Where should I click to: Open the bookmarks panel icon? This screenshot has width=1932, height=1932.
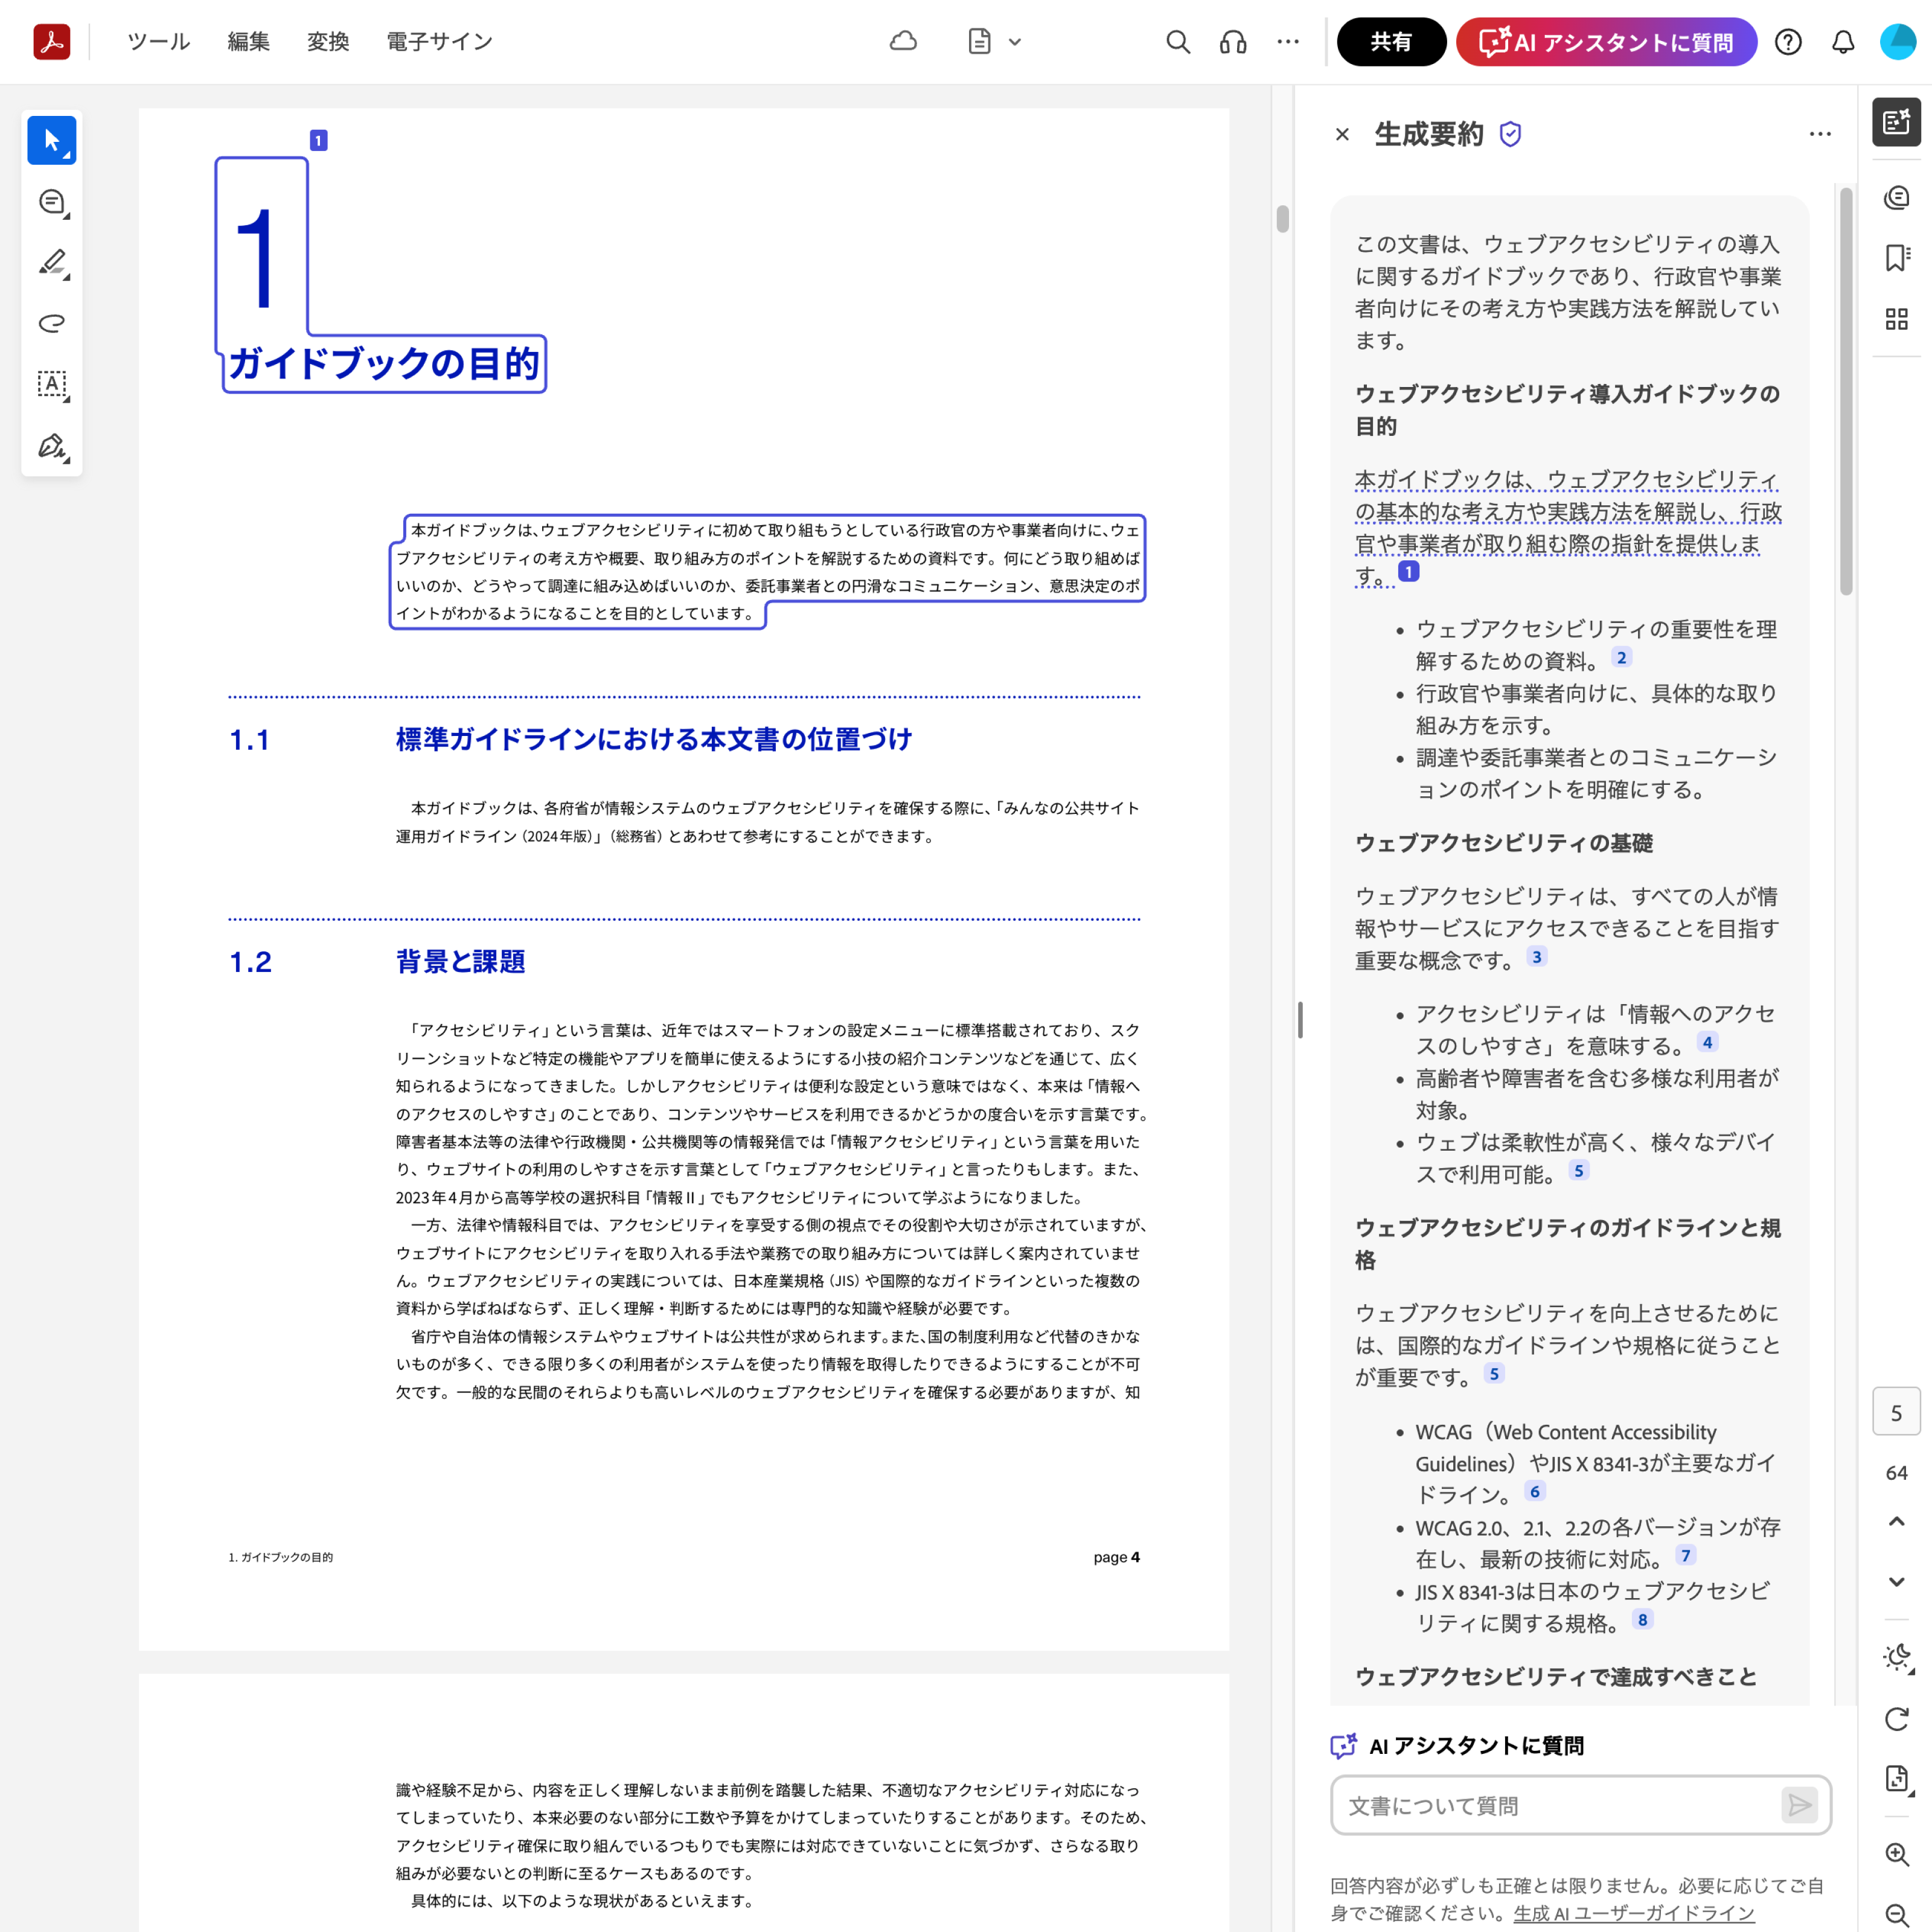click(1896, 258)
